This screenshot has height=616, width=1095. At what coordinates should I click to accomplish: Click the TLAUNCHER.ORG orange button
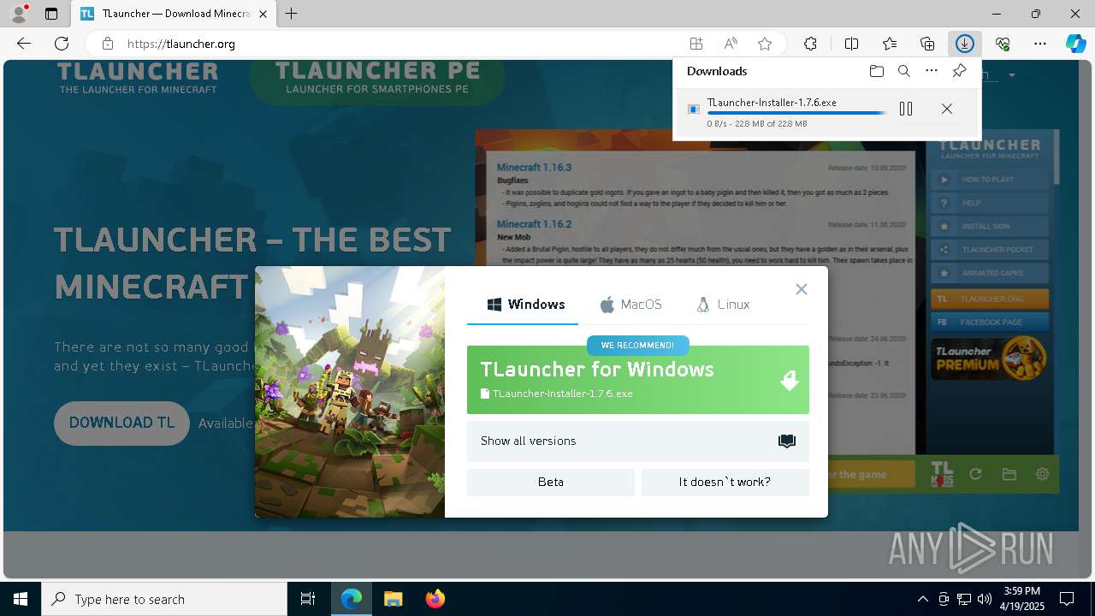coord(990,299)
